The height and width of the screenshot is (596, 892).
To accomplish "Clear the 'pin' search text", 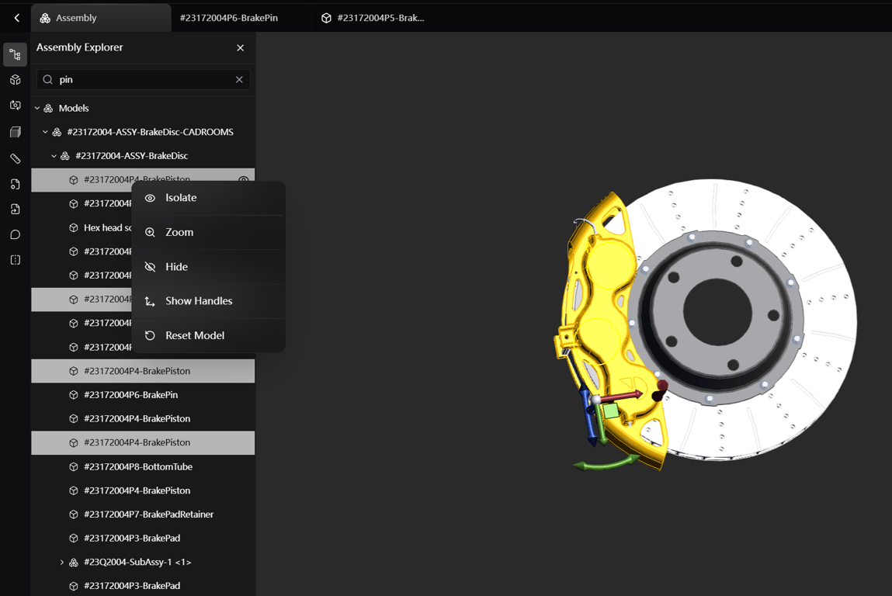I will (x=239, y=80).
